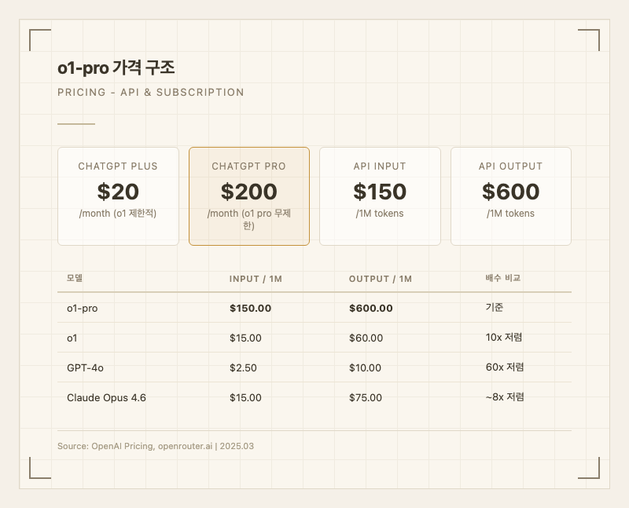This screenshot has width=629, height=508.
Task: Click the o1-pro 가격 구조 heading
Action: tap(116, 68)
